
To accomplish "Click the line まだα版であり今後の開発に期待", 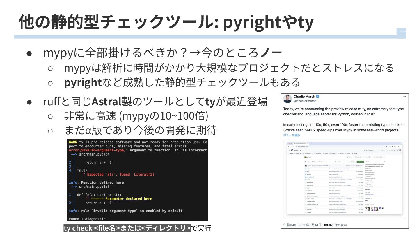I will coord(141,130).
